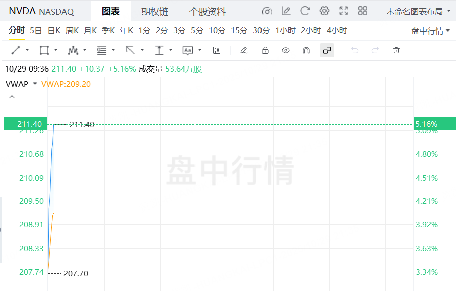Image resolution: width=456 pixels, height=291 pixels.
Task: Click the edit note pencil icon in header
Action: point(286,11)
